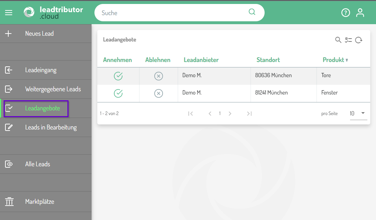Reject the Fenster lead offer
The height and width of the screenshot is (220, 376).
coord(159,93)
